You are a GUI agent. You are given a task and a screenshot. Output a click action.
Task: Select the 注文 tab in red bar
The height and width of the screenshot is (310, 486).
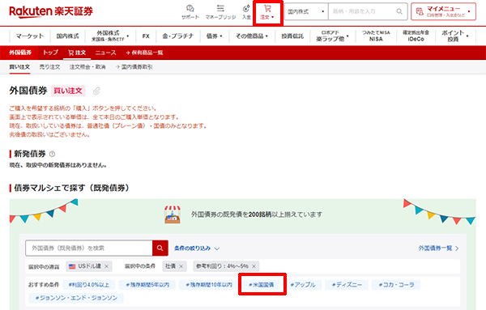(x=77, y=53)
